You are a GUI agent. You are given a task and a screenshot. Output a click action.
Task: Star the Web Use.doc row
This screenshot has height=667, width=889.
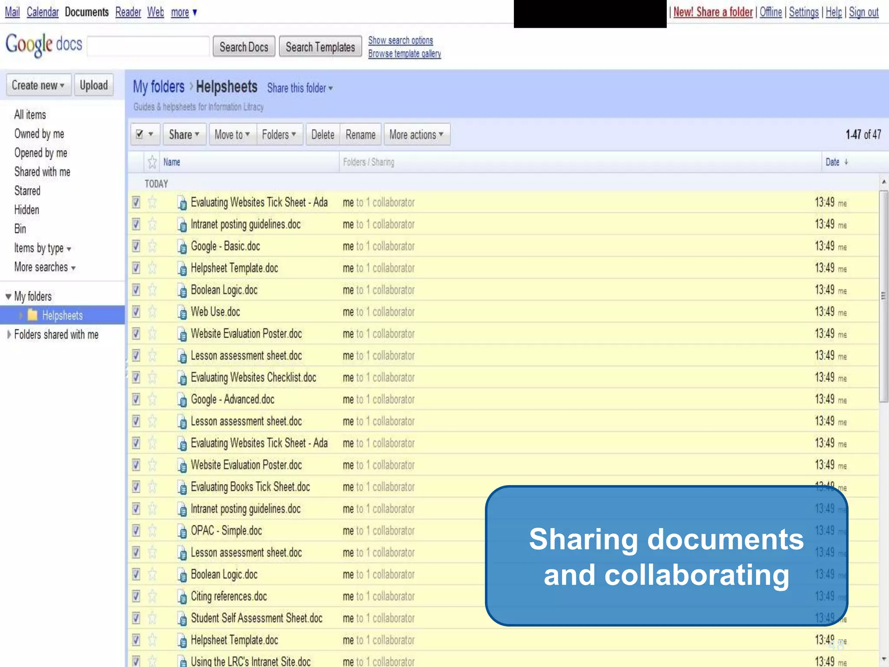152,312
